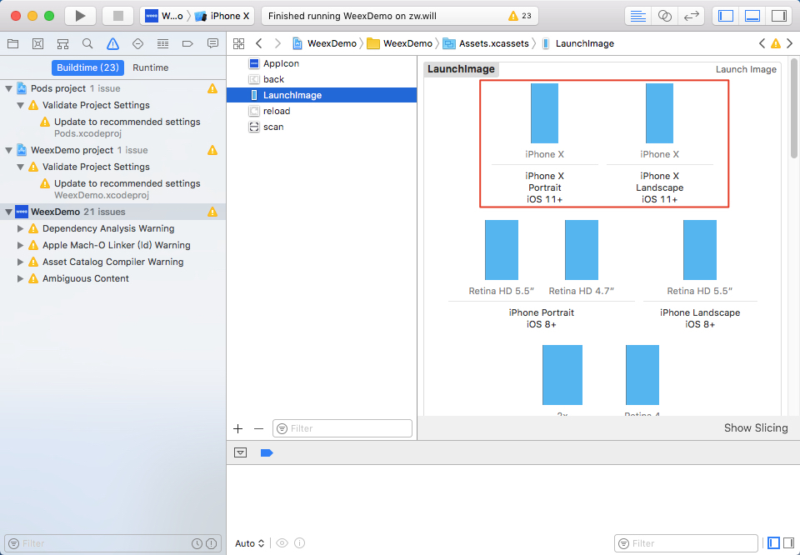Expand Ambiguous Content warning
The width and height of the screenshot is (800, 555).
(20, 278)
